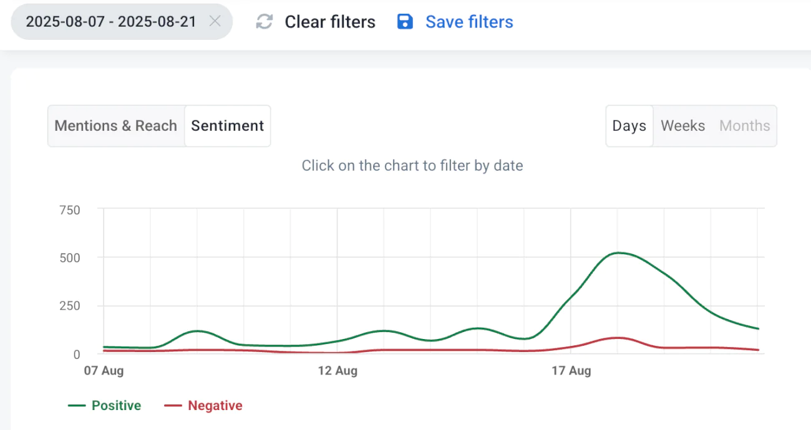Select Days granularity
Viewport: 811px width, 430px height.
click(629, 126)
